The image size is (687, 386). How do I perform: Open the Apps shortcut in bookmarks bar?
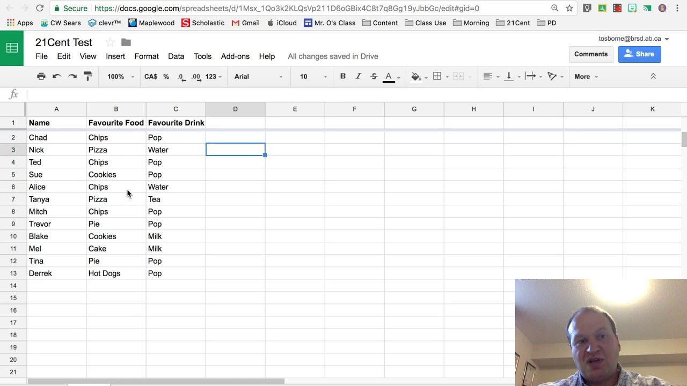20,23
